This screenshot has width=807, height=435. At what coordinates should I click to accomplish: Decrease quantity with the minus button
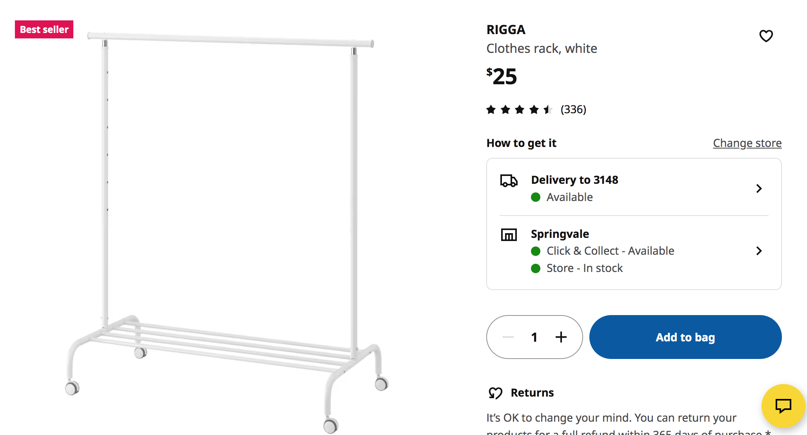[508, 337]
